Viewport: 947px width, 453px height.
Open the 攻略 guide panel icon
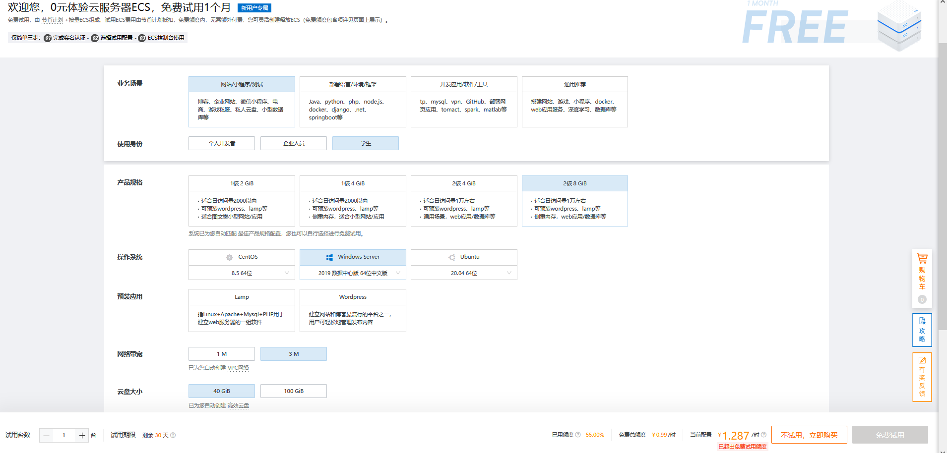pos(922,330)
